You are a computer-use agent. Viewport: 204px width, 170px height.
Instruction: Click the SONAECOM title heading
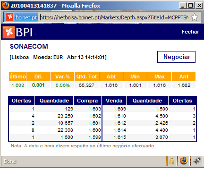(29, 46)
